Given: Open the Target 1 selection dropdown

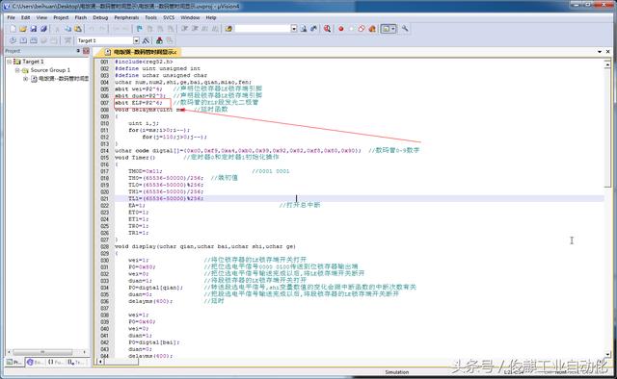Looking at the screenshot, I should tap(136, 40).
